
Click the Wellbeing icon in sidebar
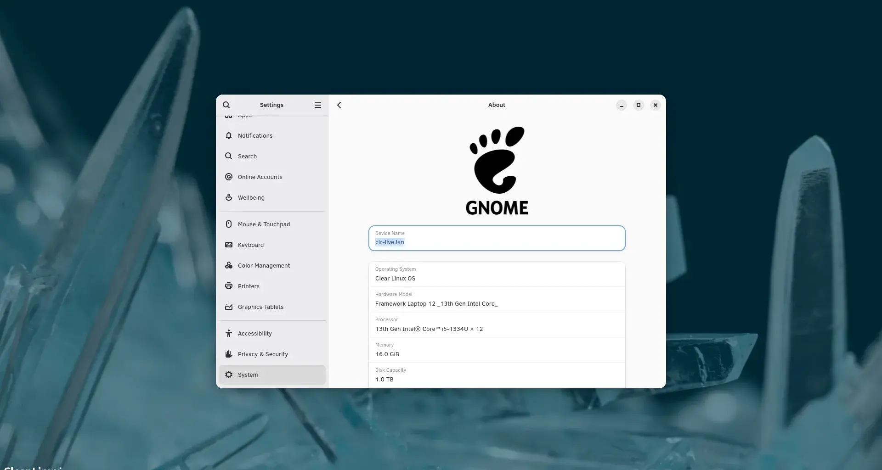pos(229,197)
